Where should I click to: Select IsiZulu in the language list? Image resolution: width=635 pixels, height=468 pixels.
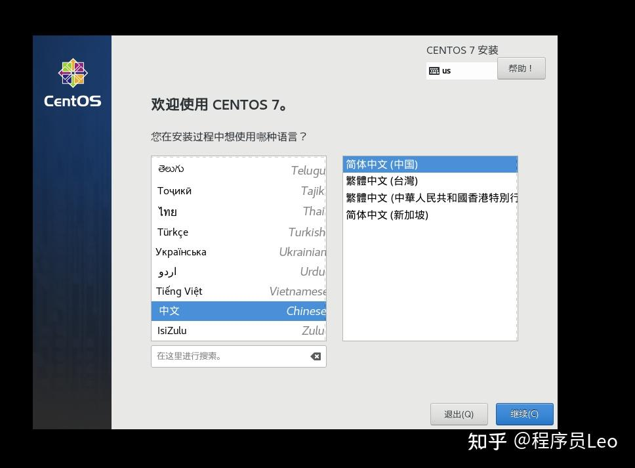click(239, 331)
